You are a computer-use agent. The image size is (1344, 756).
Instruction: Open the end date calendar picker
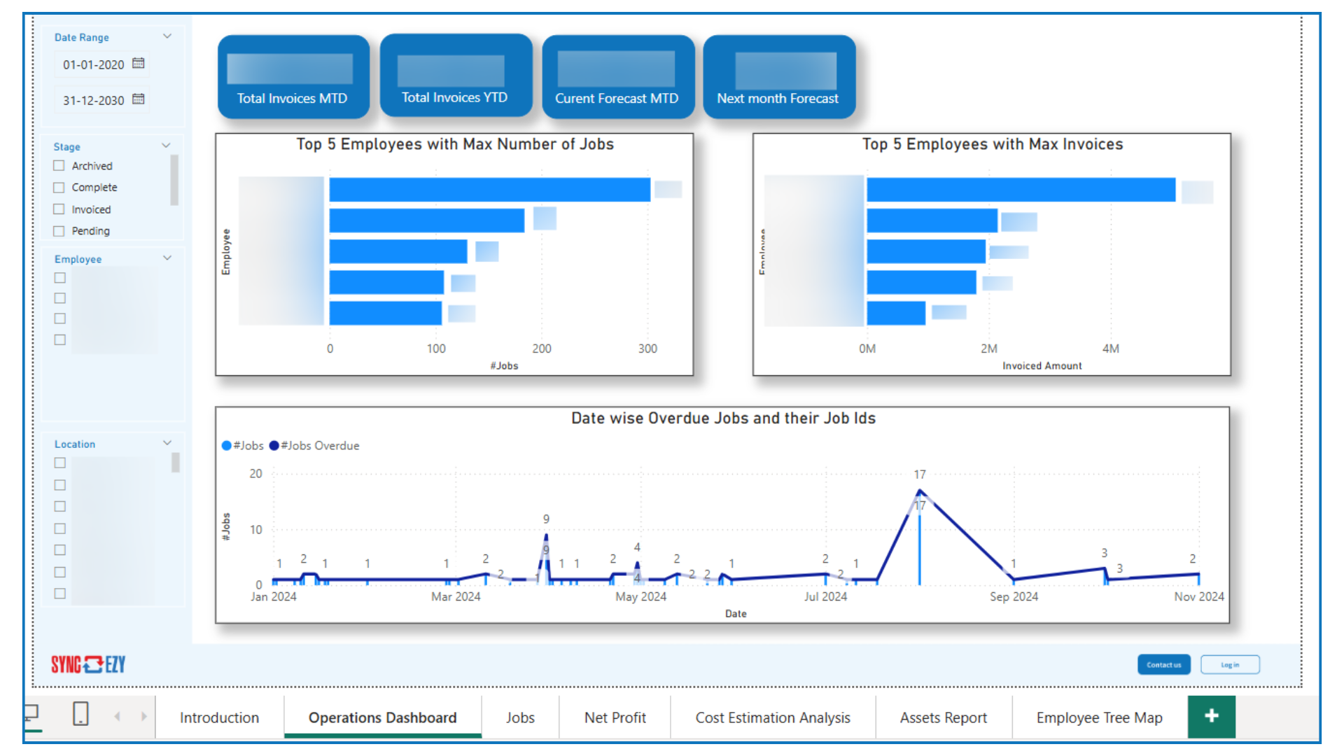139,99
